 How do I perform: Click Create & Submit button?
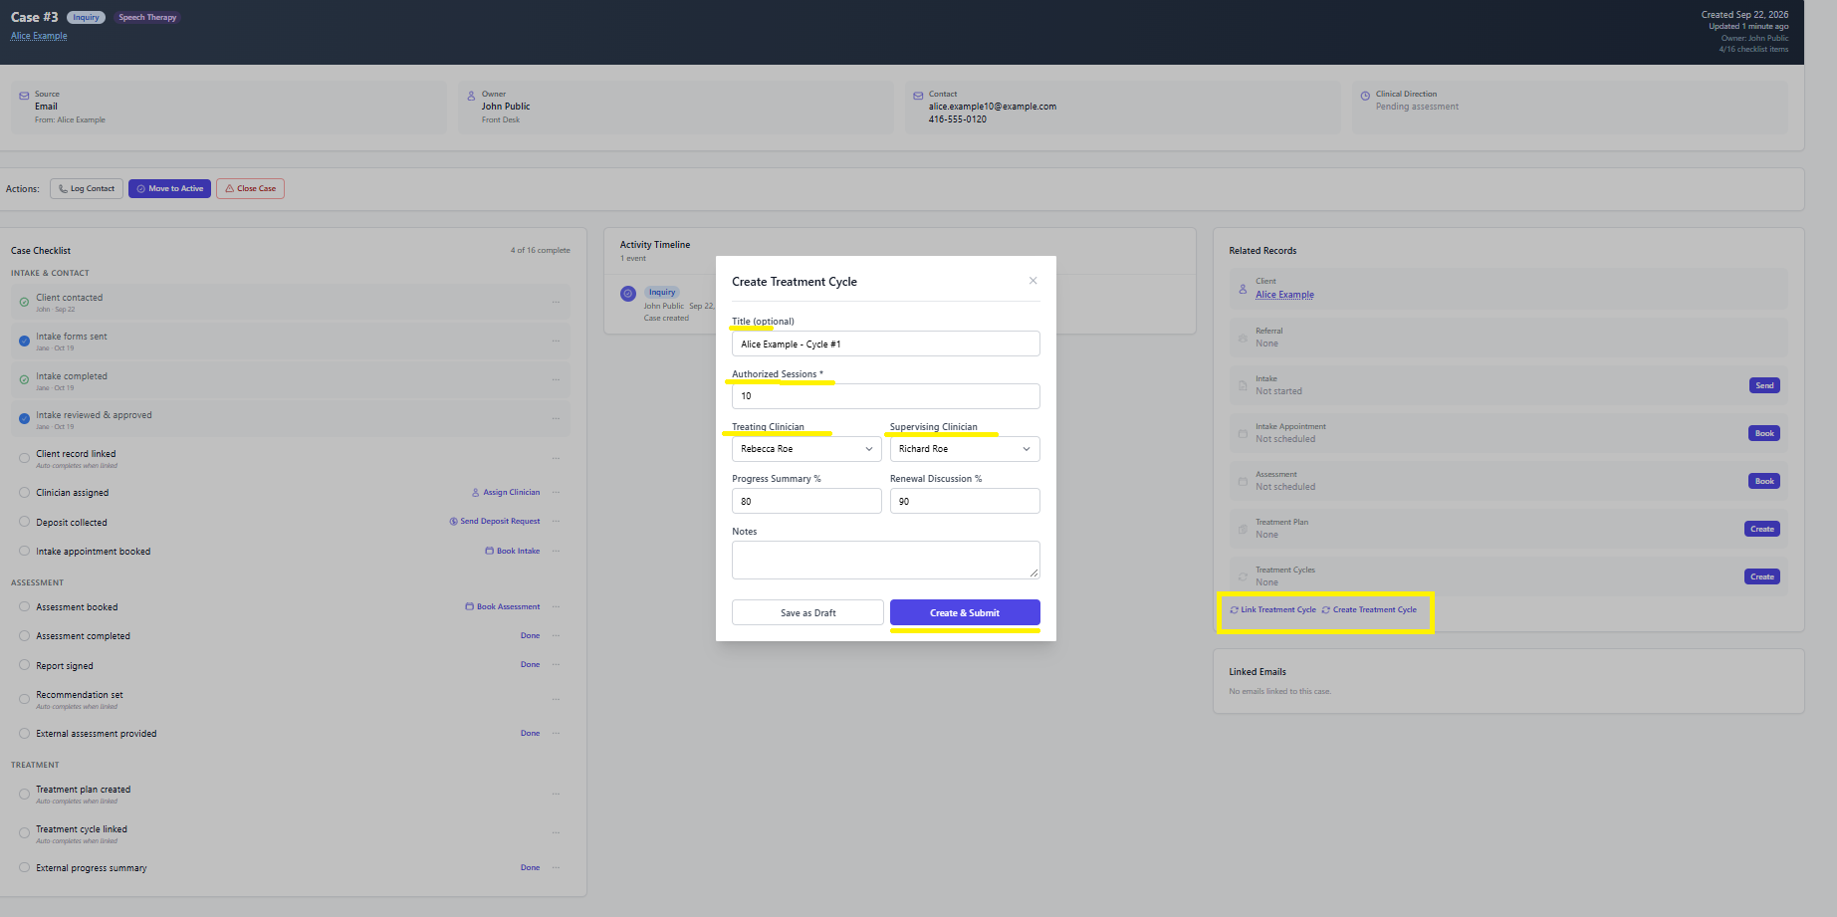(965, 612)
